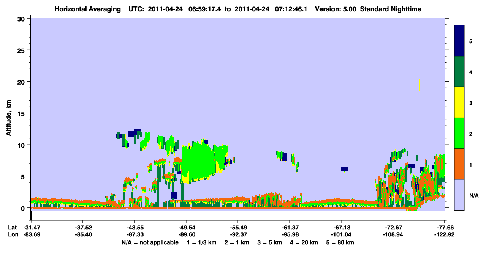Click legend text '4 = 20 km'

[304, 242]
